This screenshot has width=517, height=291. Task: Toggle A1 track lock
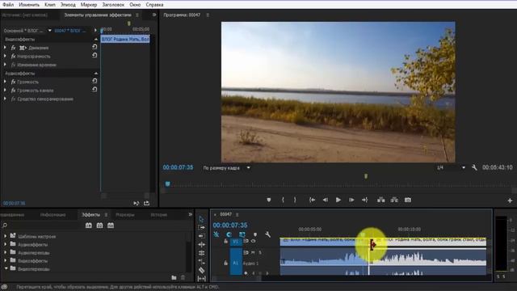[x=225, y=263]
